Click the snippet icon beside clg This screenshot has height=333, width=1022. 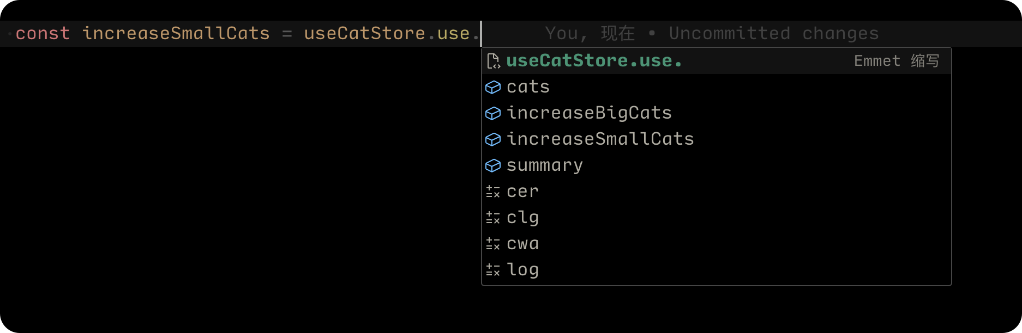(x=493, y=218)
